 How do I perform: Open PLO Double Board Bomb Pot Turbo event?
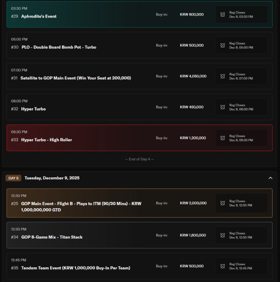(59, 47)
